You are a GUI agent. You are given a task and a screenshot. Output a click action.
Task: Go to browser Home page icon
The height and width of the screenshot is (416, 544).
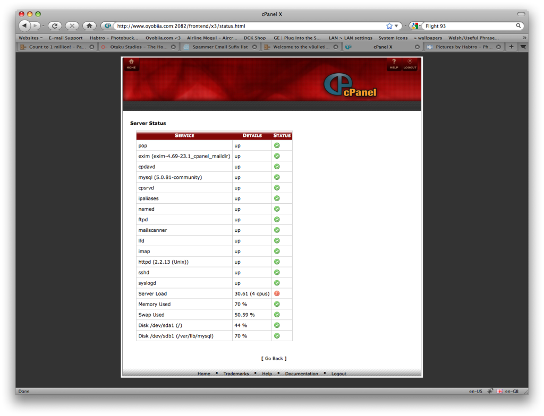tap(89, 25)
